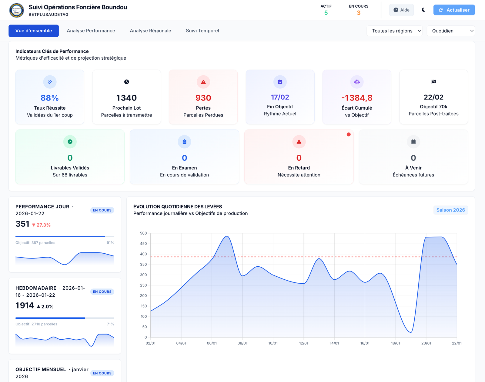Click the clock icon above Prochain Lot

pyautogui.click(x=126, y=82)
